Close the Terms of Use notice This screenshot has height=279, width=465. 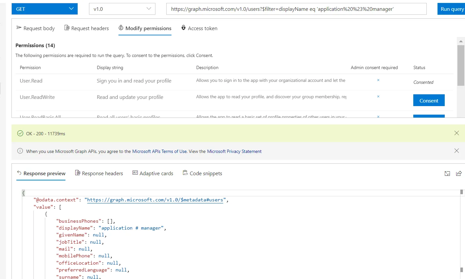(456, 151)
